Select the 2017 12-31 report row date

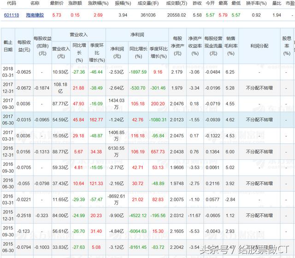click(x=8, y=88)
